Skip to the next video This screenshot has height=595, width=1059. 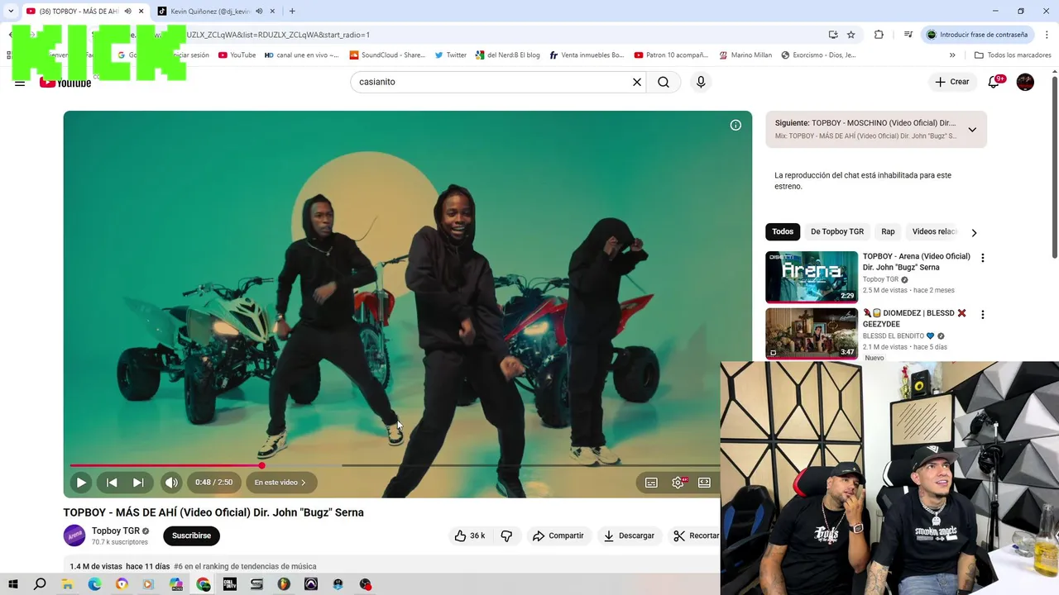click(x=138, y=483)
